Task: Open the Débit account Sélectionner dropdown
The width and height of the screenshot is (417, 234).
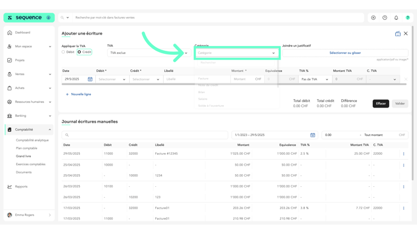Action: tap(112, 79)
